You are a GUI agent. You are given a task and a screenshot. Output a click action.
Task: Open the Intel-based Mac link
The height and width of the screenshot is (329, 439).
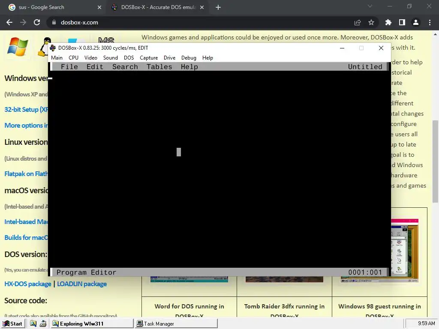tap(26, 222)
